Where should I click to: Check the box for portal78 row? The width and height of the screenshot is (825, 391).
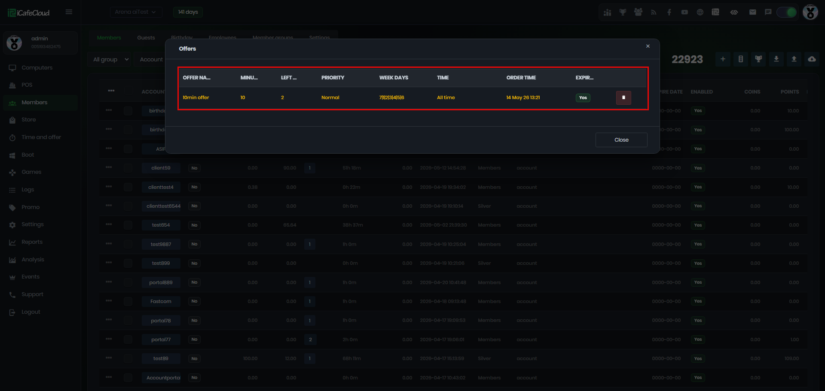coord(128,321)
